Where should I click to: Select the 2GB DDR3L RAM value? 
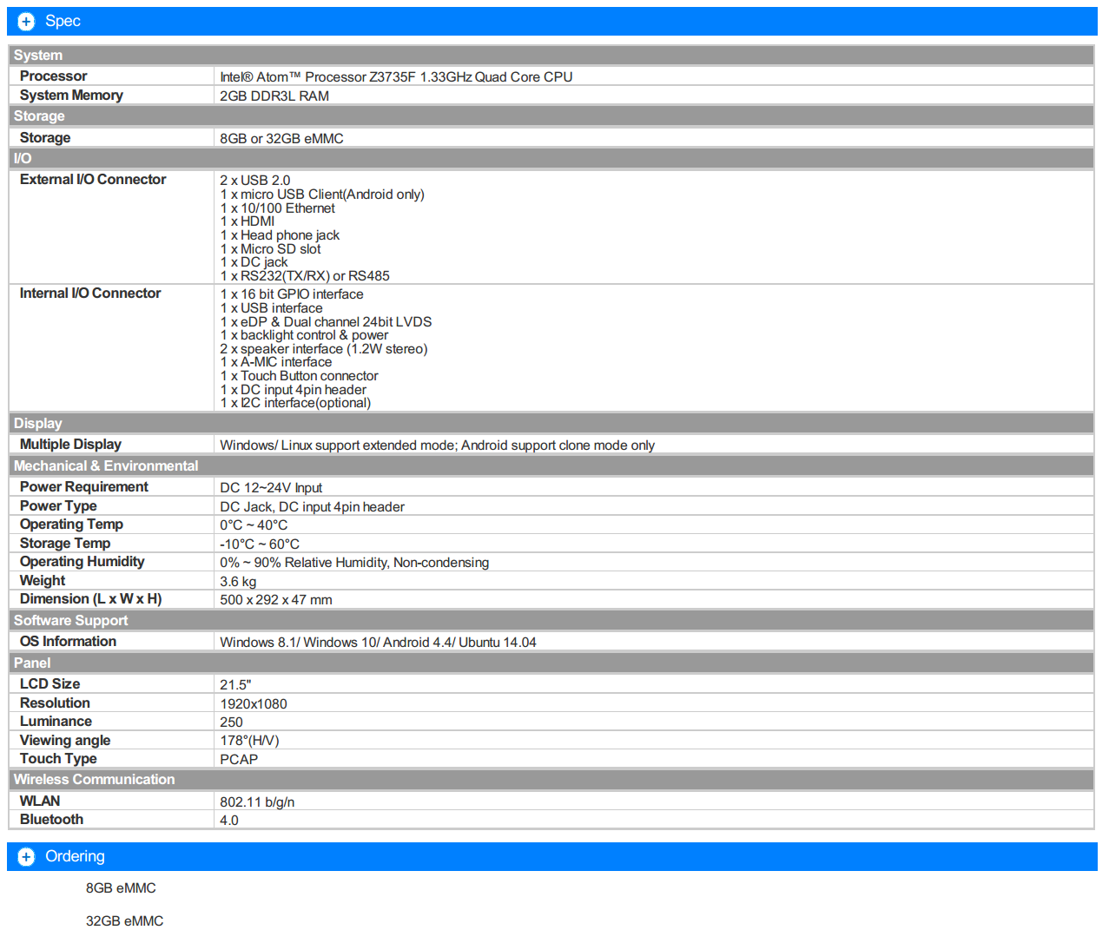(x=274, y=96)
